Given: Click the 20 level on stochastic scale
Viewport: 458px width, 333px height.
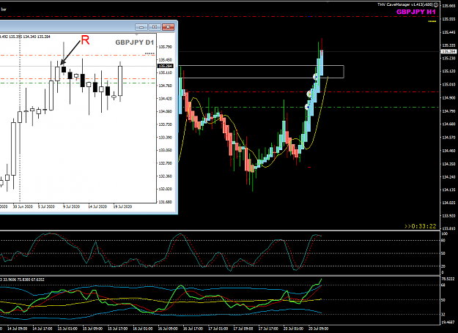Looking at the screenshot, I should 443,266.
